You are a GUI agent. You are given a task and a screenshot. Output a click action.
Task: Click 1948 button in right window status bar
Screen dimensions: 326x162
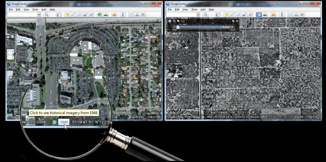coord(209,117)
